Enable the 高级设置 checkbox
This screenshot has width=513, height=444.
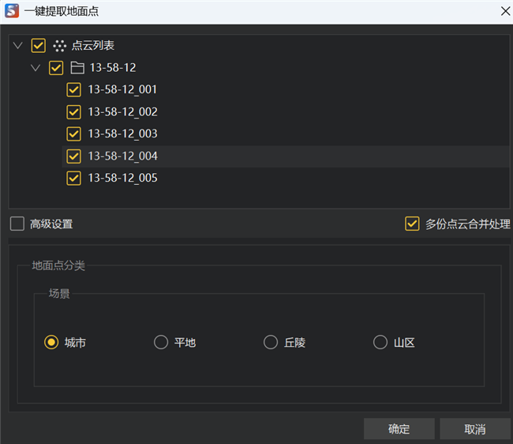click(x=17, y=224)
